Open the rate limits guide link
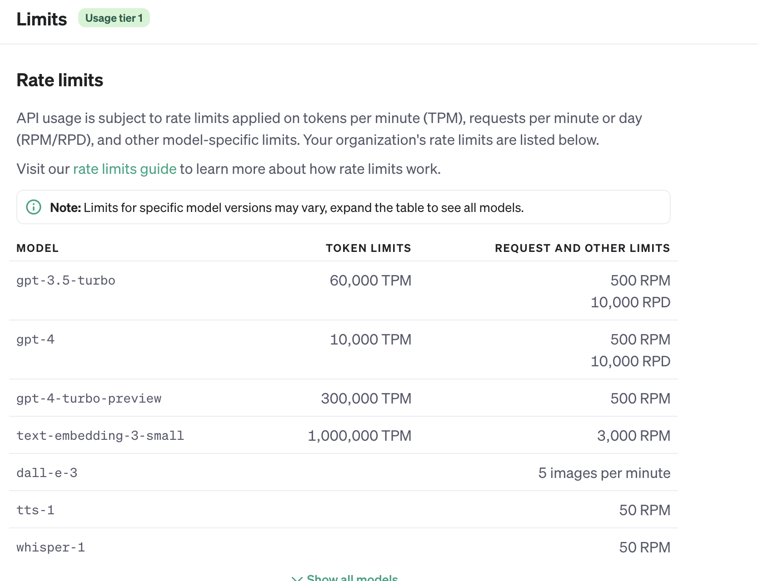This screenshot has width=758, height=581. pos(125,169)
